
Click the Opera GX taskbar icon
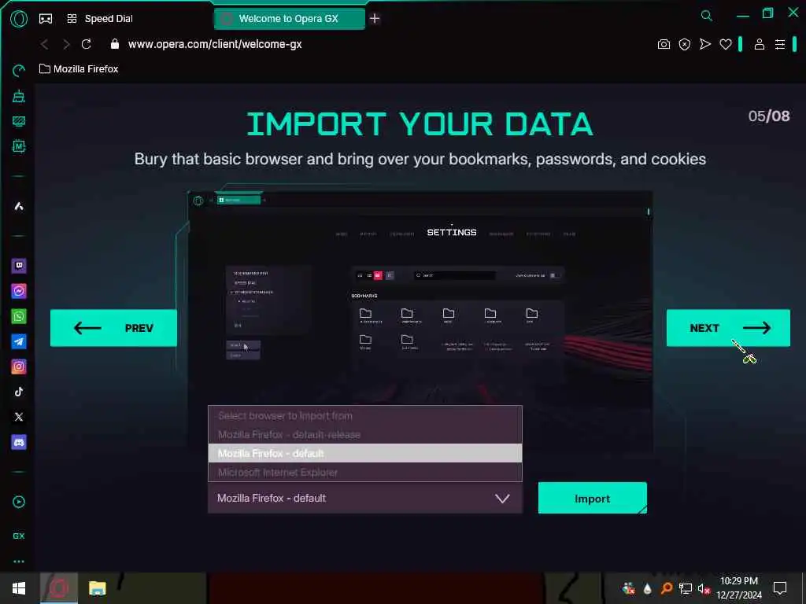coord(59,588)
